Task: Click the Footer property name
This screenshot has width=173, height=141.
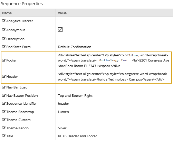Action: click(x=11, y=60)
